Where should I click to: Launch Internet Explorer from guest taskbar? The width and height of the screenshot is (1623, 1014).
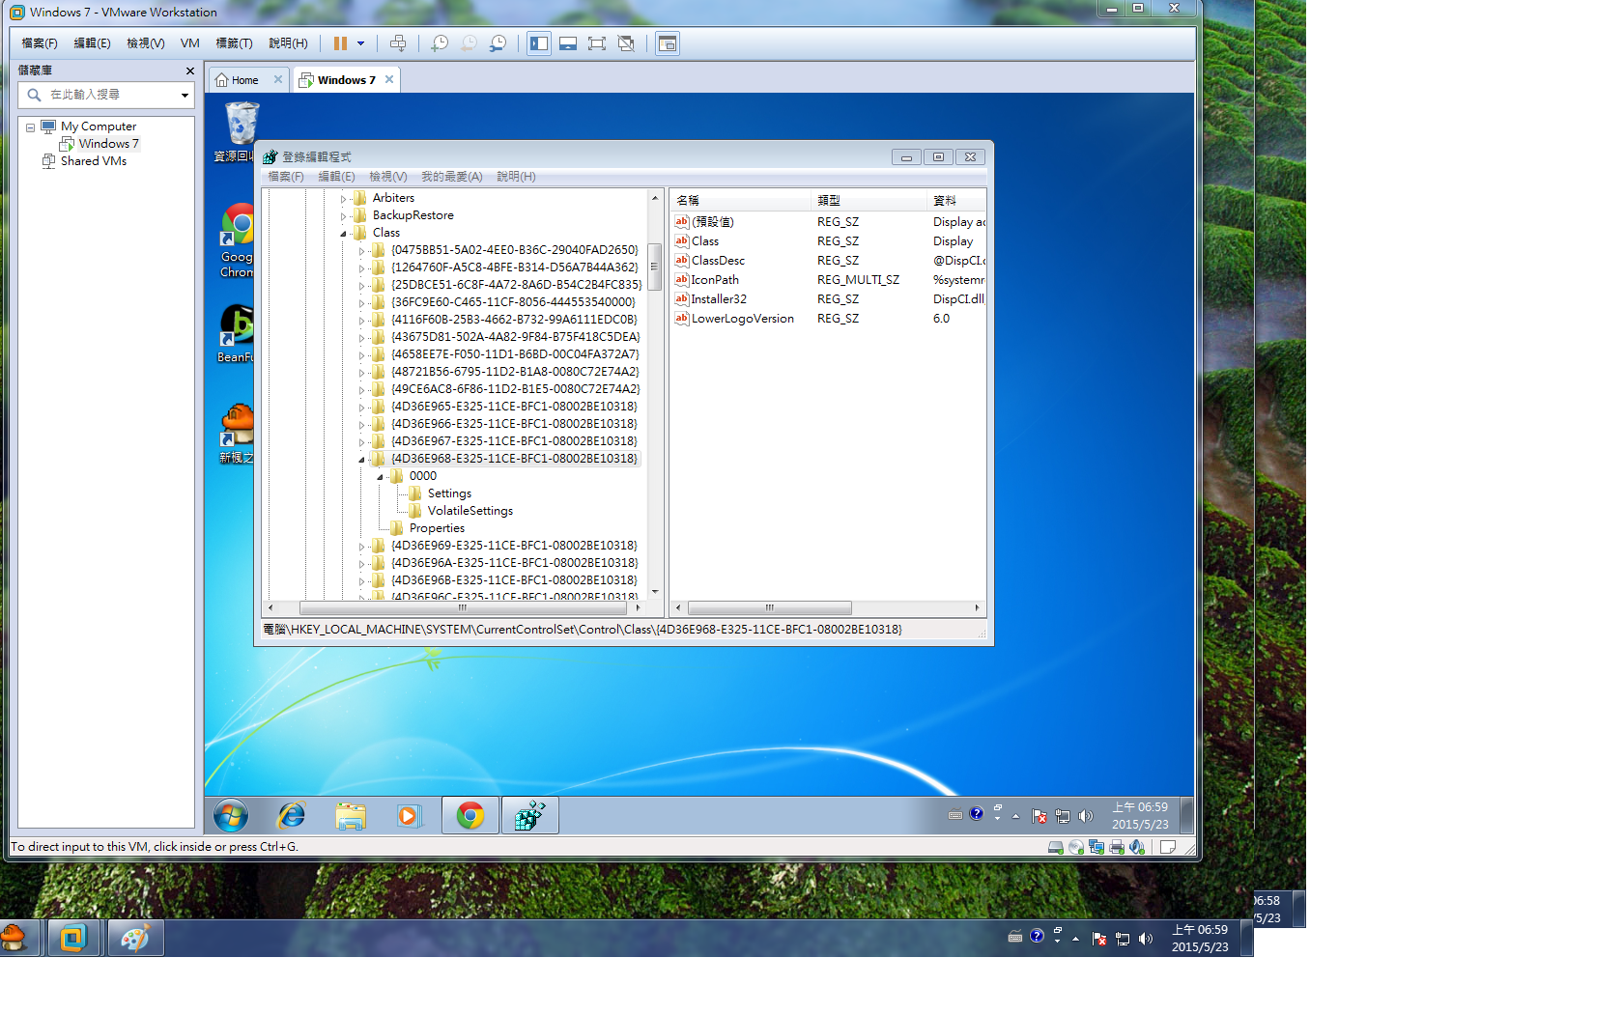291,816
